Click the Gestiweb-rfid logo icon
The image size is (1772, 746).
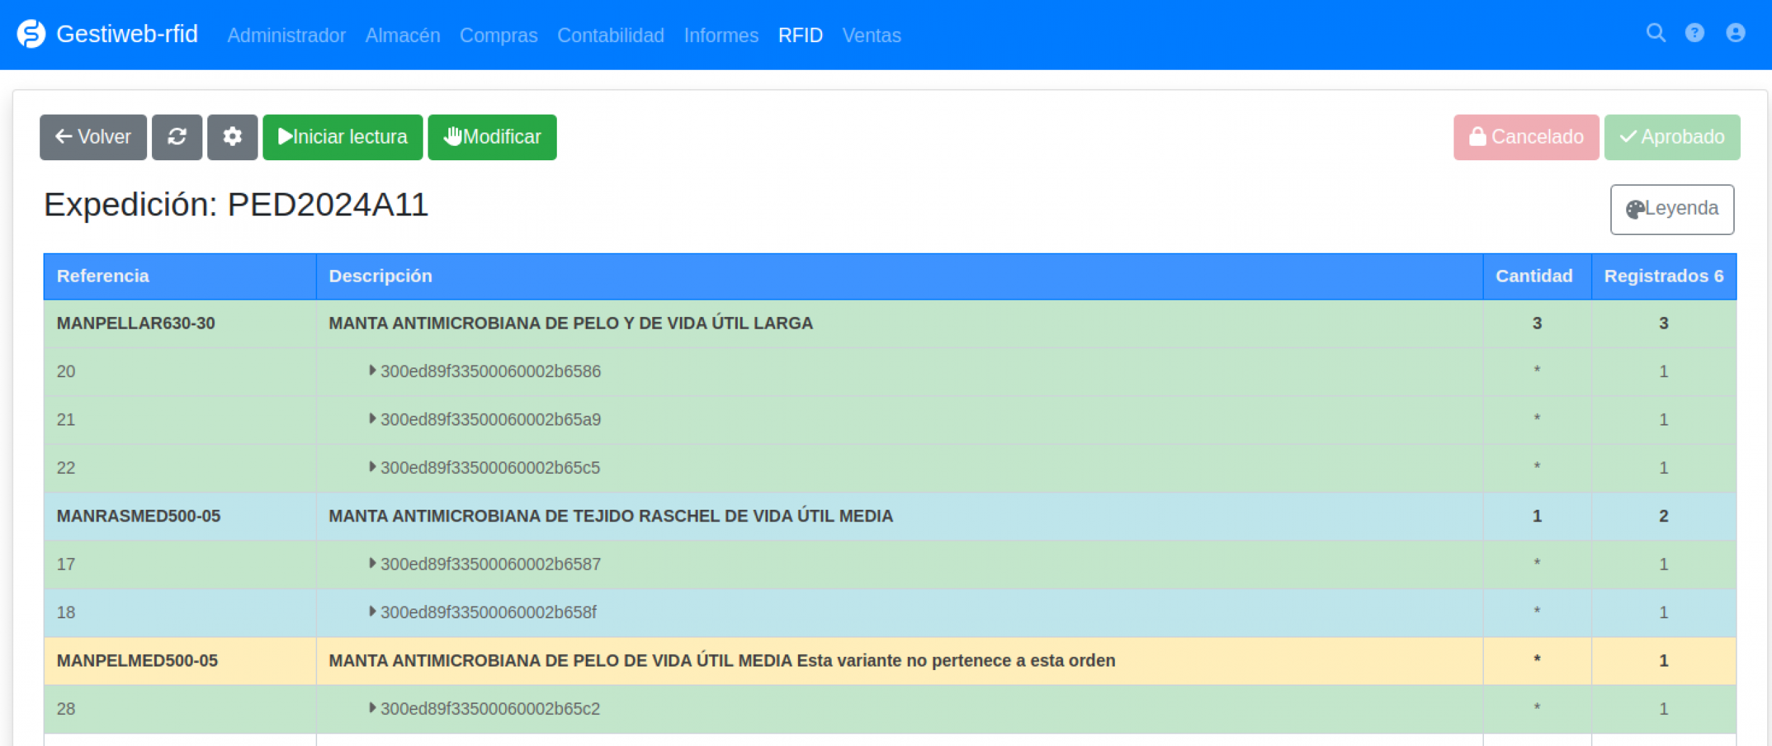pos(31,34)
